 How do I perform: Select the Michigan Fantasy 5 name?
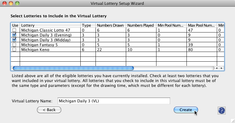pos(39,45)
